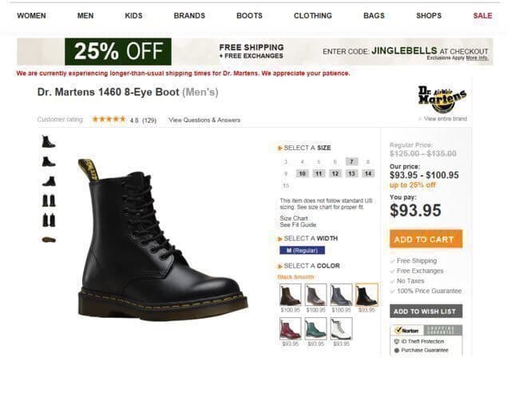Viewport: 511px width, 397px height.
Task: View the boot sole thumbnail image
Action: pyautogui.click(x=49, y=240)
